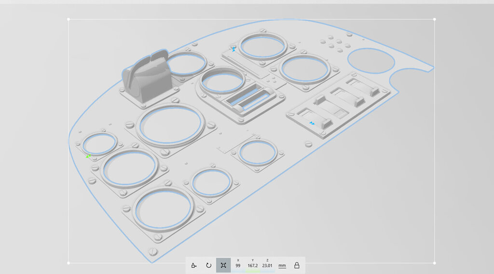Select the raised lever housing on model
This screenshot has height=274, width=494.
146,77
